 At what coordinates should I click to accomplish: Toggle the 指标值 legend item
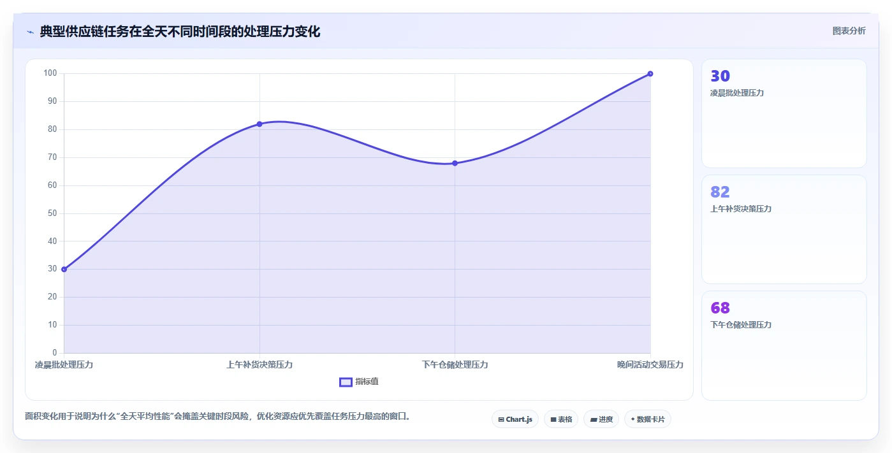pos(359,382)
